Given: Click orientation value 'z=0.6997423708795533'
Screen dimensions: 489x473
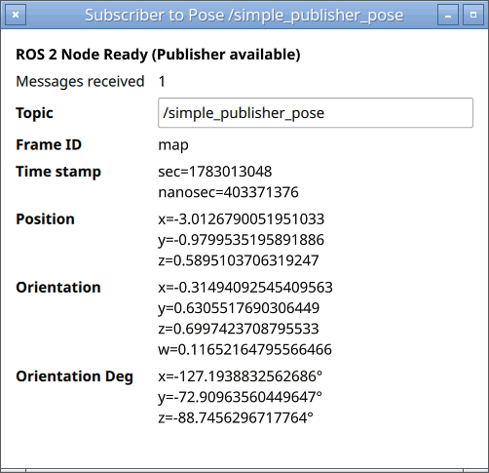Looking at the screenshot, I should [x=239, y=329].
